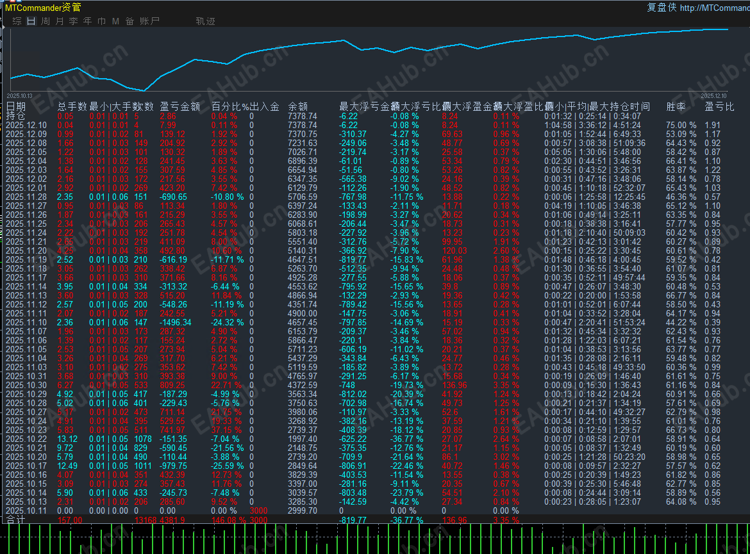Select the 综 summary view icon
Viewport: 750px width, 554px height.
[17, 20]
